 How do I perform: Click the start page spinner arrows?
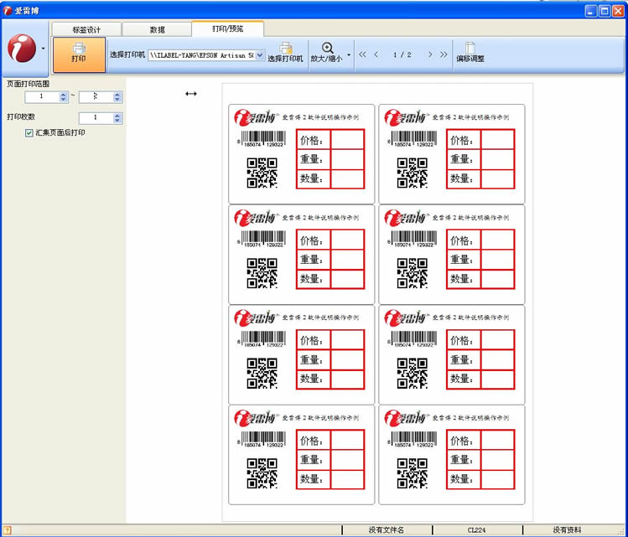pyautogui.click(x=63, y=97)
